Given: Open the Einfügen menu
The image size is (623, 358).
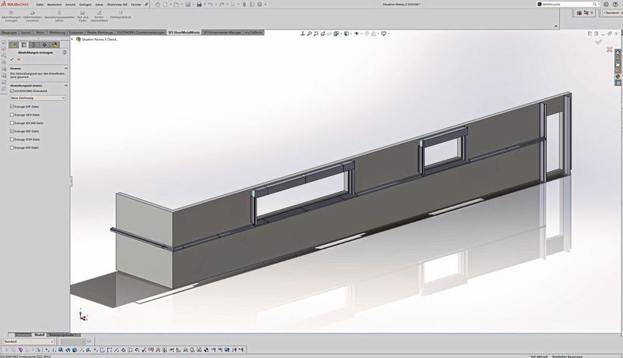Looking at the screenshot, I should 86,5.
